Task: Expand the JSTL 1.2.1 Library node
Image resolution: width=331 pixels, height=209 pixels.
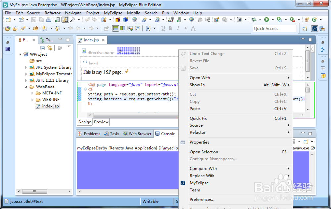Action: coord(26,81)
